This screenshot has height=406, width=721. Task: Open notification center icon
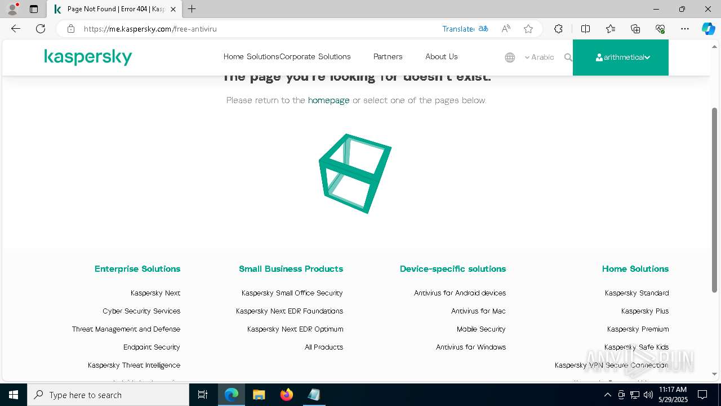pyautogui.click(x=702, y=395)
